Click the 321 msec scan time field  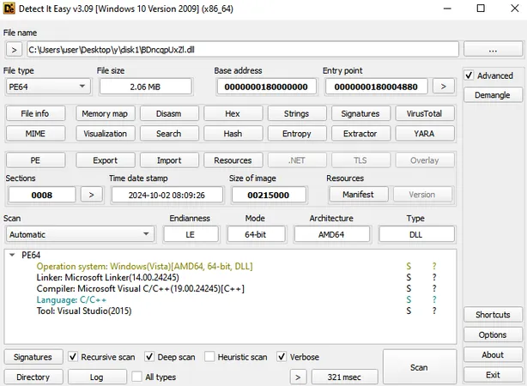pyautogui.click(x=345, y=377)
